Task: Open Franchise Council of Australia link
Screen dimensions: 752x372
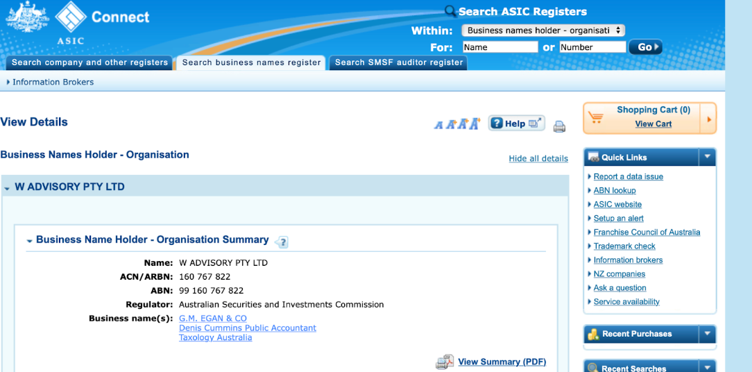Action: (647, 232)
